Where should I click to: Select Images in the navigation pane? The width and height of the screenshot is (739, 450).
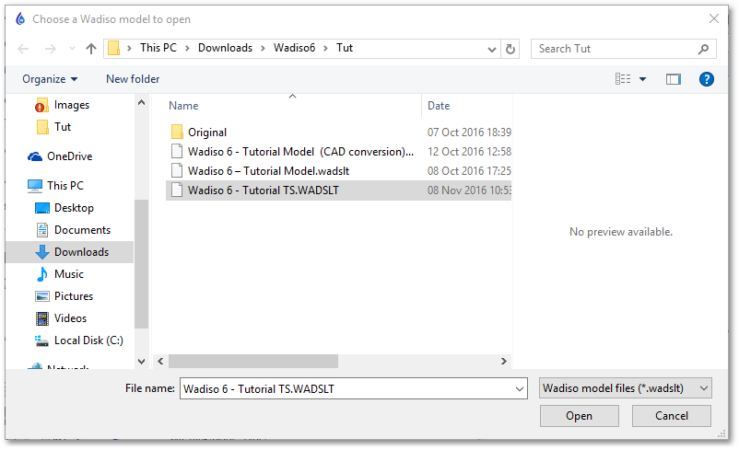click(72, 105)
